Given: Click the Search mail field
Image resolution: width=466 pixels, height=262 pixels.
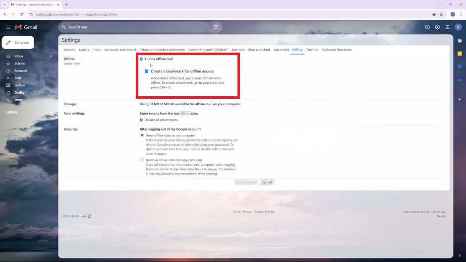Looking at the screenshot, I should 140,27.
